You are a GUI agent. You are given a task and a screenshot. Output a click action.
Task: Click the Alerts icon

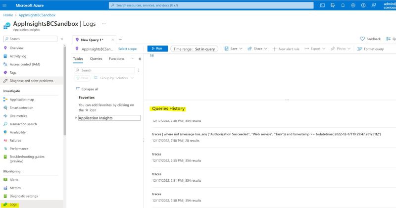pyautogui.click(x=5, y=180)
